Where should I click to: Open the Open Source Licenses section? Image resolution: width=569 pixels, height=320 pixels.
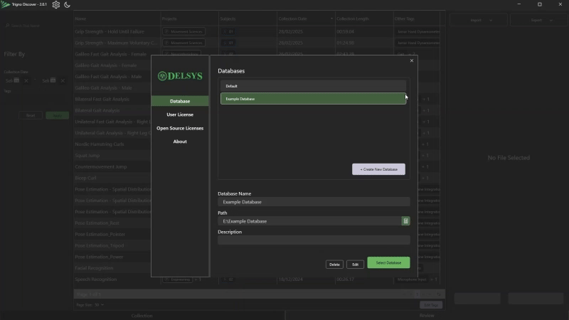180,128
